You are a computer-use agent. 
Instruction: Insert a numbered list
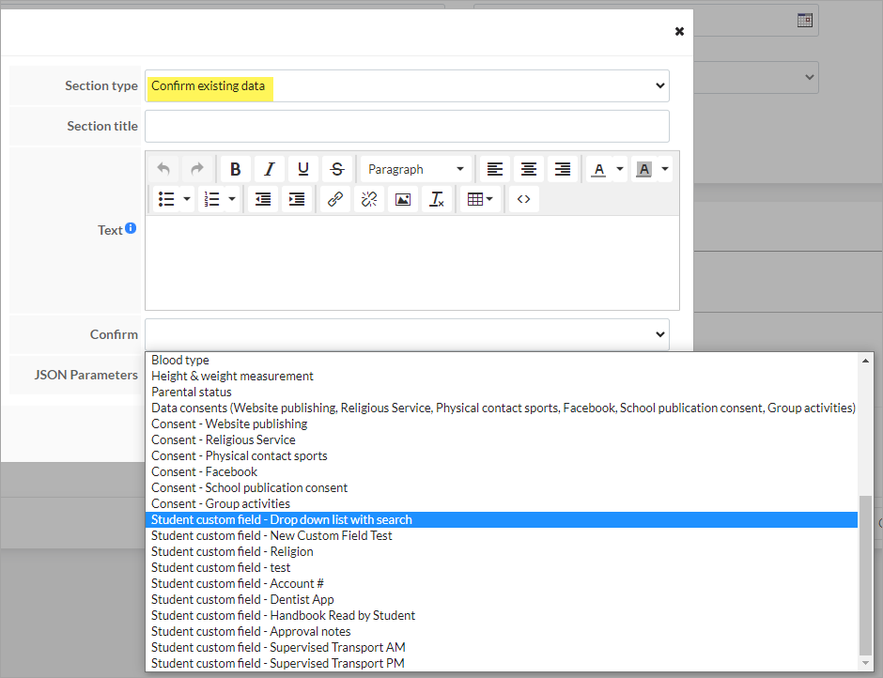[x=211, y=199]
